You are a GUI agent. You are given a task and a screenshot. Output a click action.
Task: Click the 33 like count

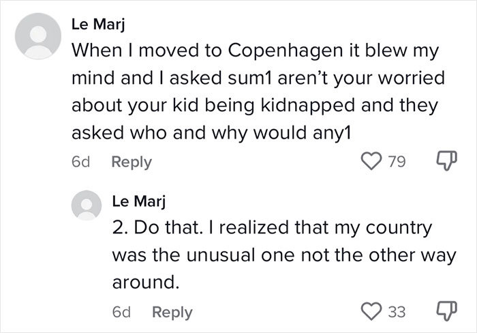tap(397, 312)
